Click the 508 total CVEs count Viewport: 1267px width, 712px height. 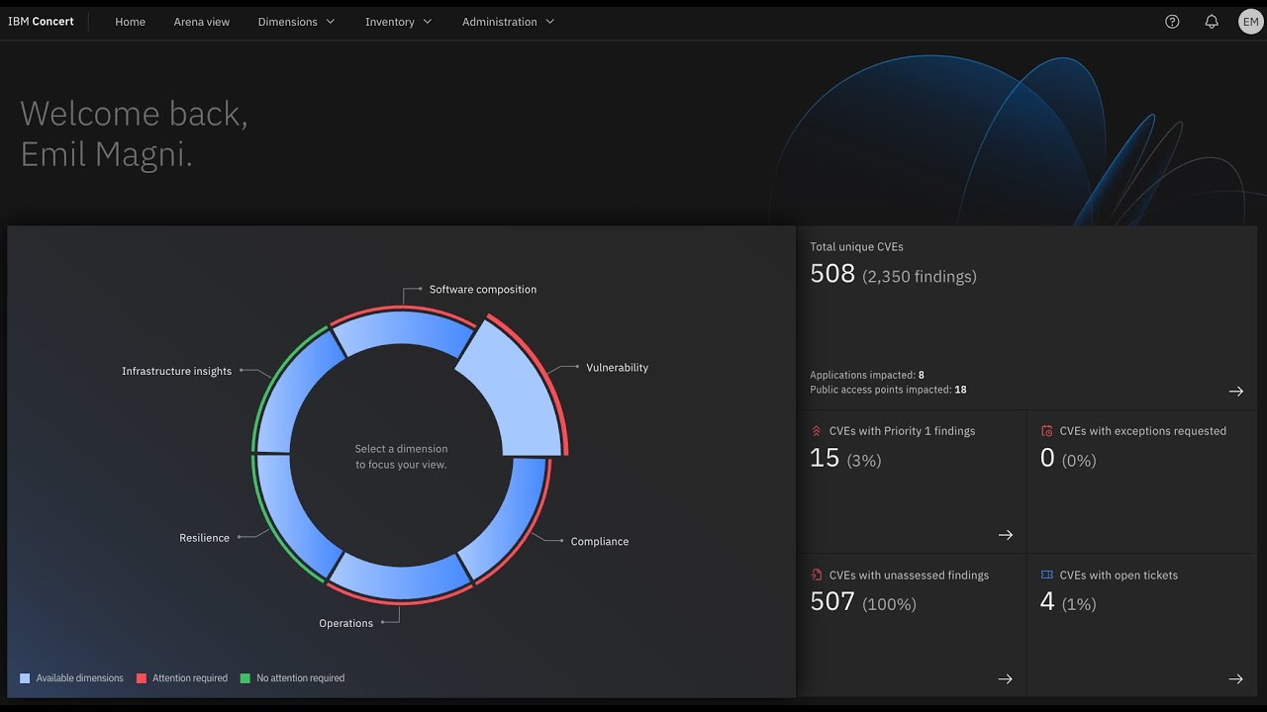(832, 274)
